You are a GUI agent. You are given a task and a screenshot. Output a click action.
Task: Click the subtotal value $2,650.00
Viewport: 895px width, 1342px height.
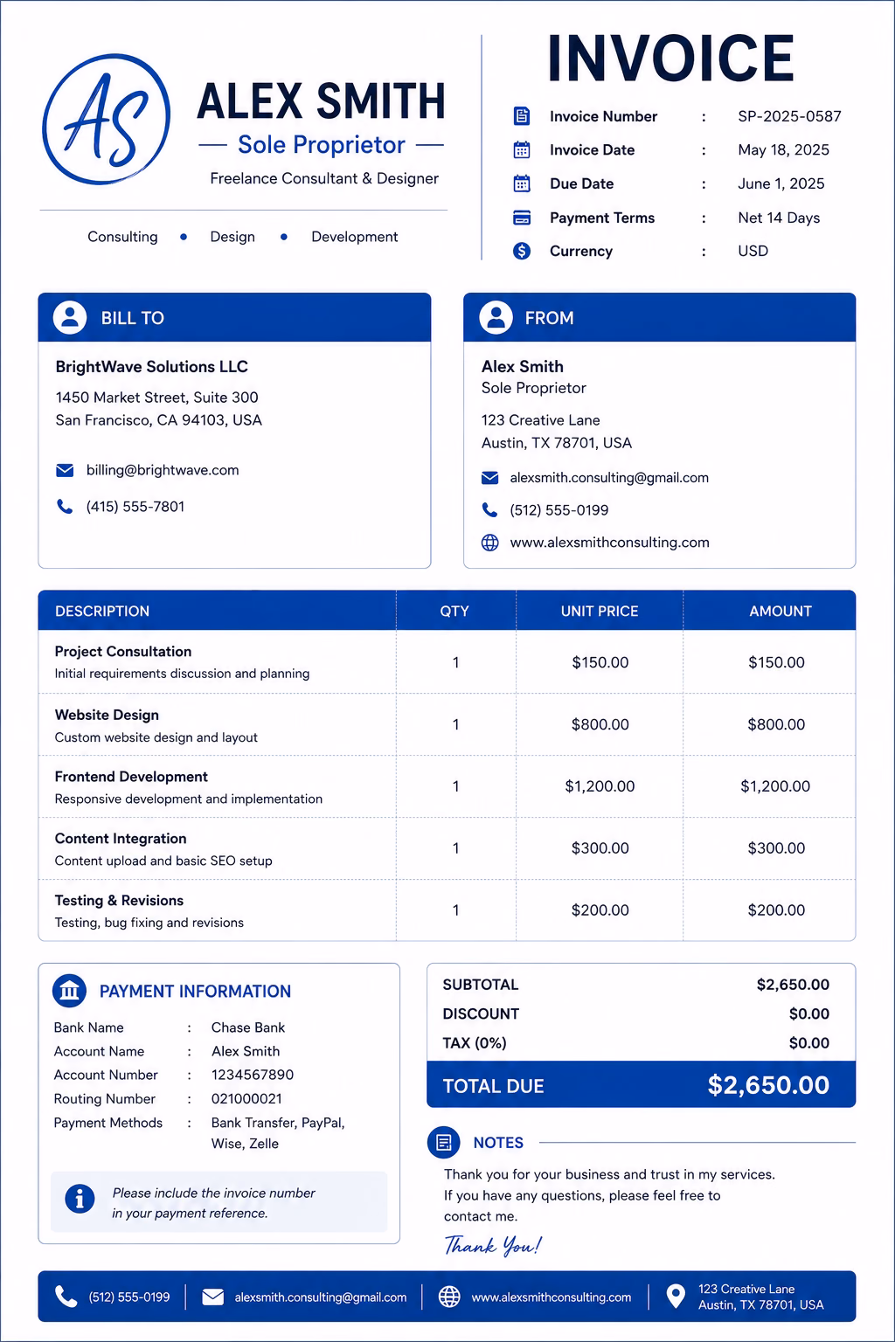pos(793,985)
